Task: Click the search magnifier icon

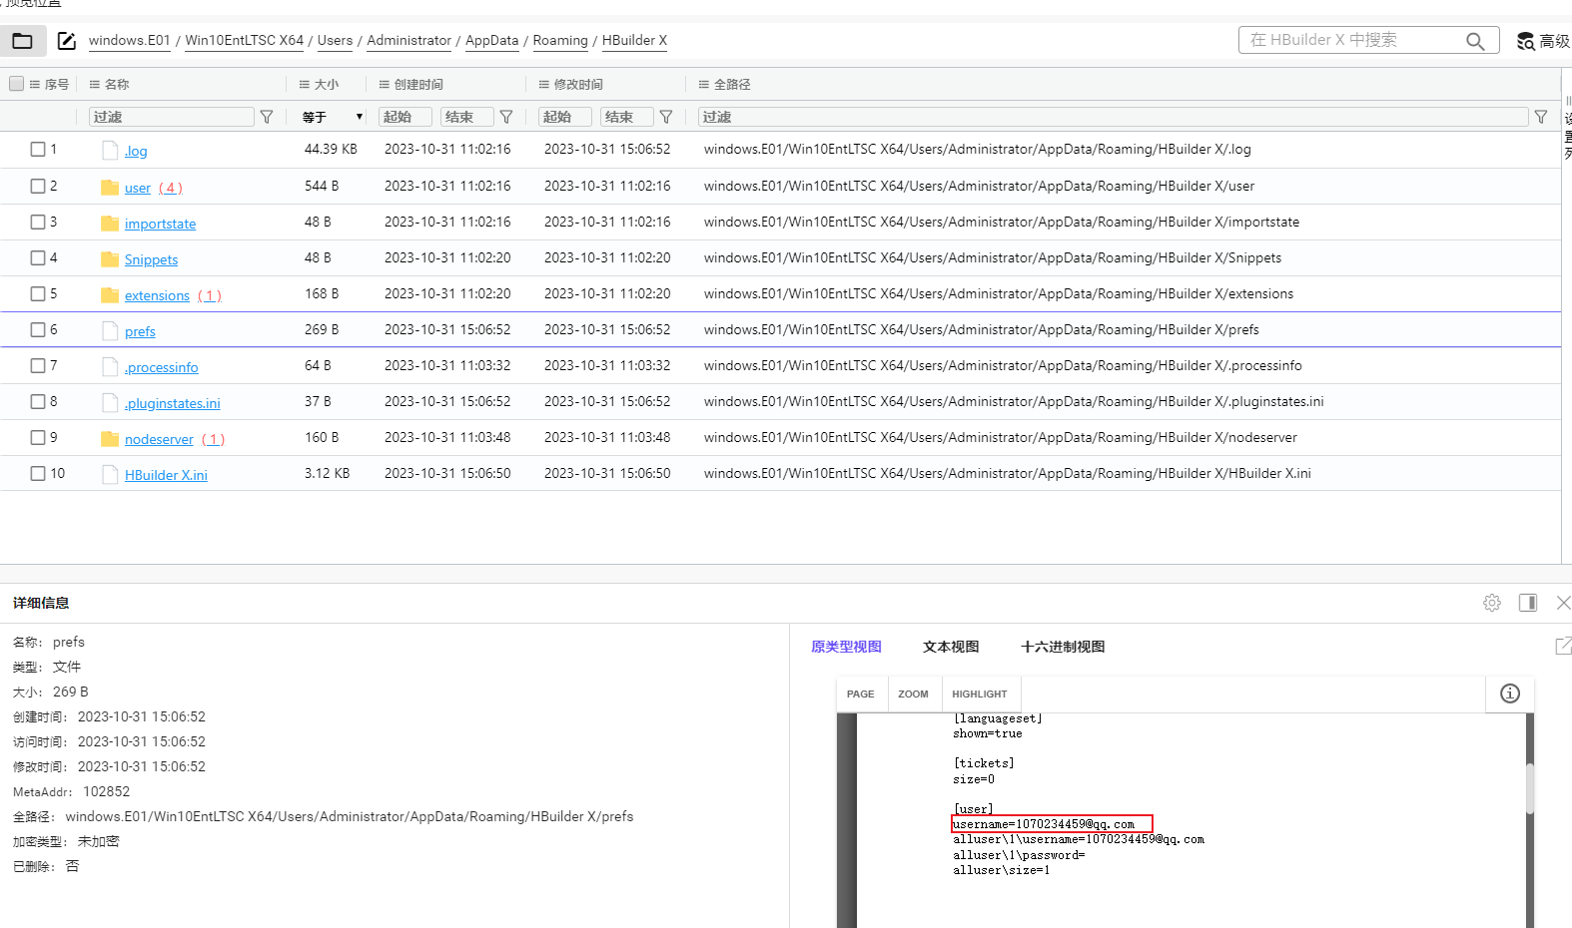Action: pyautogui.click(x=1475, y=41)
